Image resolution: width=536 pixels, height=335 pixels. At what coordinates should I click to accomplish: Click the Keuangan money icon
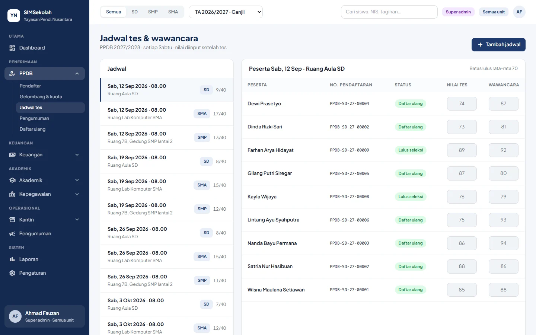12,155
